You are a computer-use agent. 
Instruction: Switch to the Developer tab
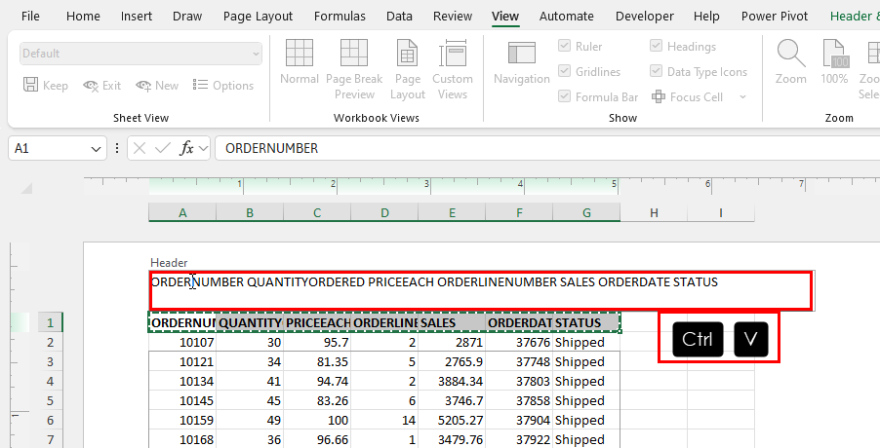[x=644, y=17]
